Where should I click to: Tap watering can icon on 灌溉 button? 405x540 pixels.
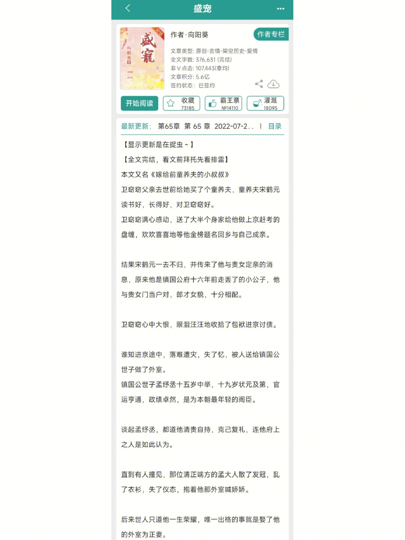(257, 103)
